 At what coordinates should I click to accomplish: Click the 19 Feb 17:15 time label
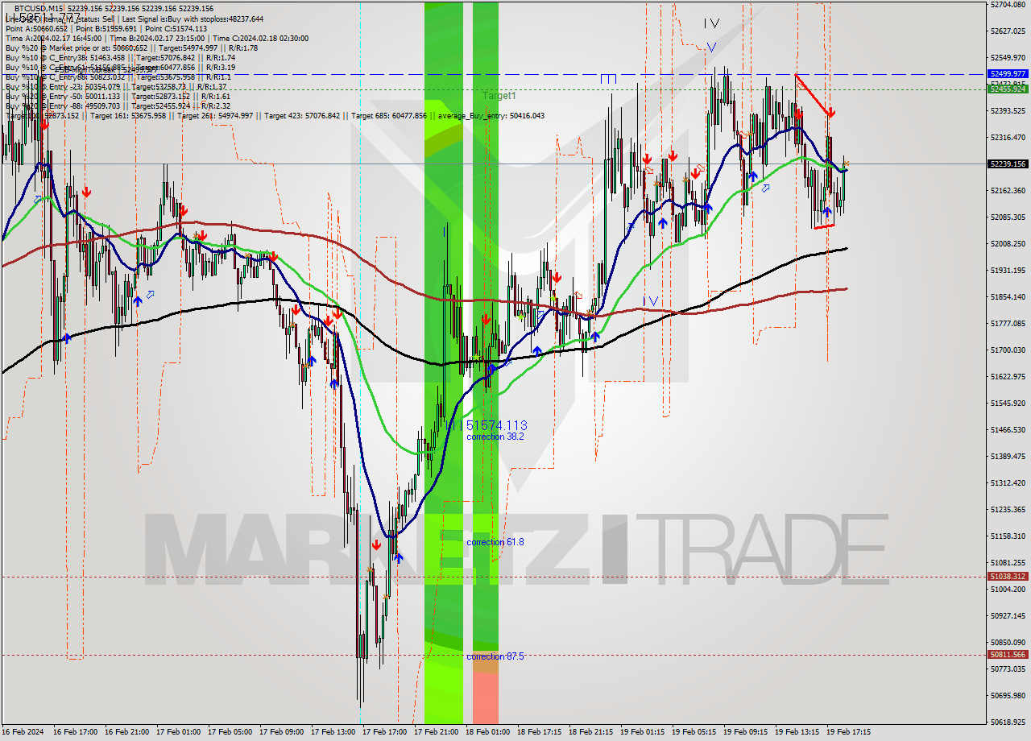[847, 732]
